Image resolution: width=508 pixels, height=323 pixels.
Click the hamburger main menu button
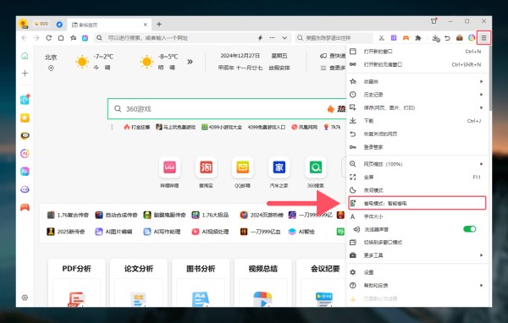click(x=483, y=38)
